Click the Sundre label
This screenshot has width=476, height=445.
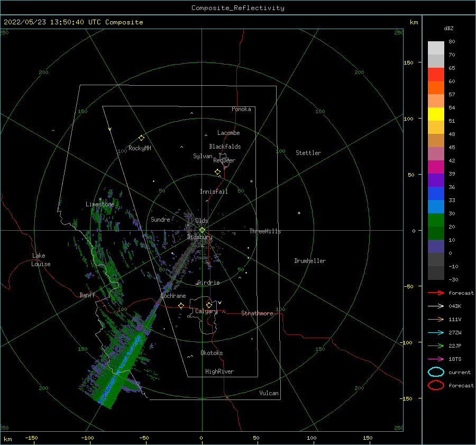pos(160,219)
